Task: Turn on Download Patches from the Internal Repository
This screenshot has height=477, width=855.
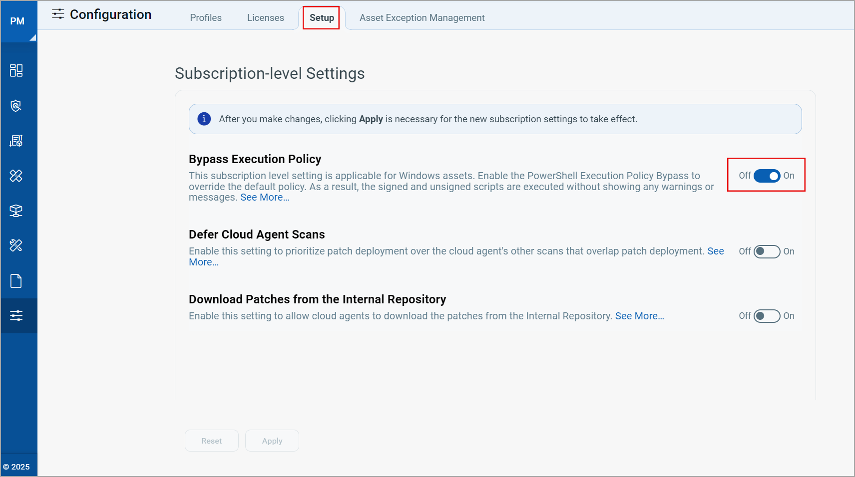Action: (766, 316)
